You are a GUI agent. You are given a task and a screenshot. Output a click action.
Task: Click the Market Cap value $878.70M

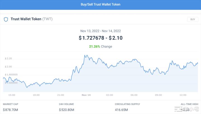(11, 110)
